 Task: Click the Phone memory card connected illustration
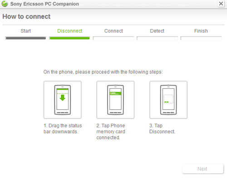pyautogui.click(x=115, y=100)
